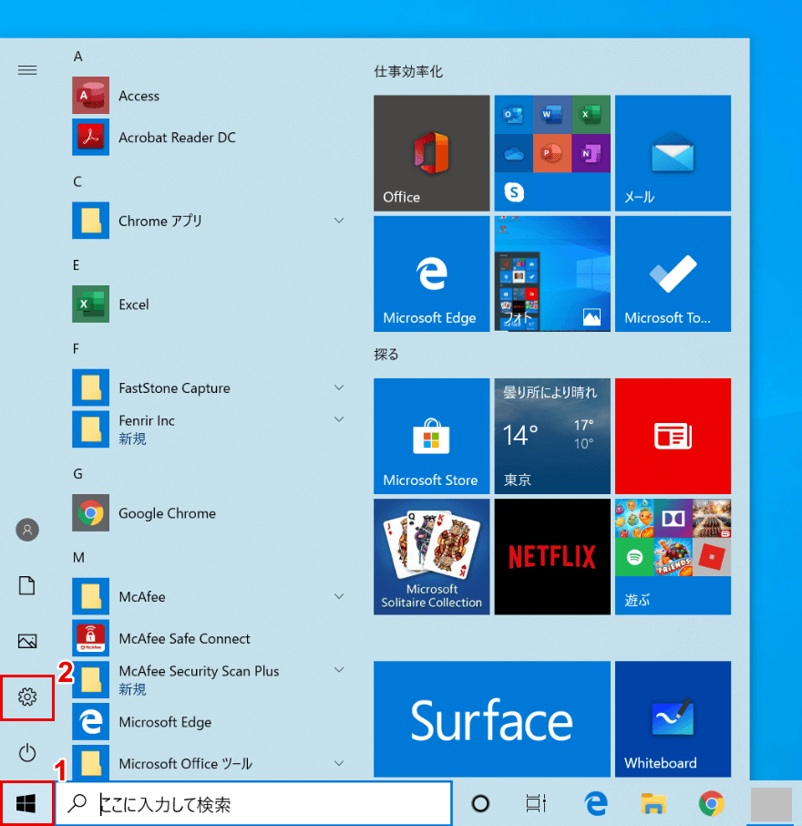Open the Whiteboard tile
Image resolution: width=802 pixels, height=826 pixels.
[673, 719]
